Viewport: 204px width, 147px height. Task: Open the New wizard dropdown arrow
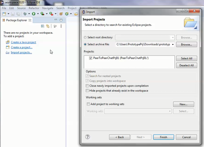(x=8, y=14)
